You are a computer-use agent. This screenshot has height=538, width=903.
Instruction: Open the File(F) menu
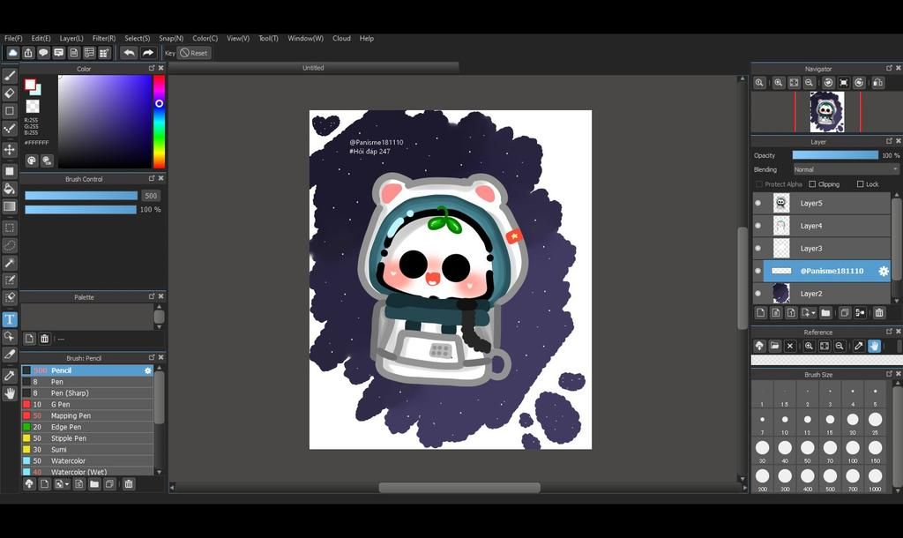13,38
